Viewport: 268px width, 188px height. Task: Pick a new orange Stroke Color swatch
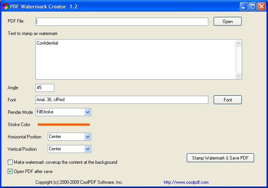tap(64, 125)
